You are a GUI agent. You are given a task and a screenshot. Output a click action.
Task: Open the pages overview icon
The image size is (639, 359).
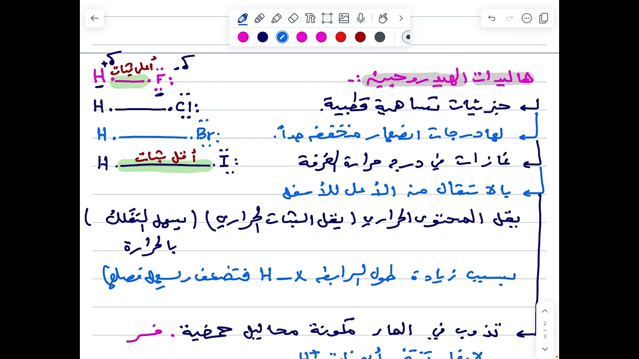544,18
